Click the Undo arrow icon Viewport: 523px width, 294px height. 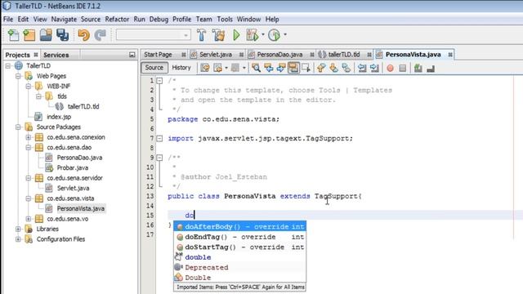(83, 34)
